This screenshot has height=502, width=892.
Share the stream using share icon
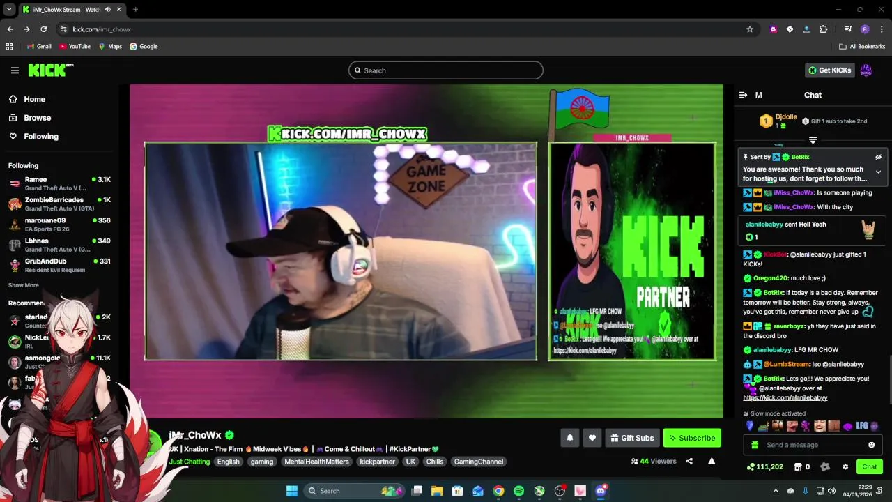689,461
